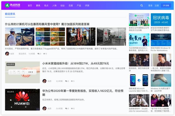The width and height of the screenshot is (175, 116).
Task: Click the 前沿资讯 tag on Huawei thumbnail
Action: (x=11, y=92)
